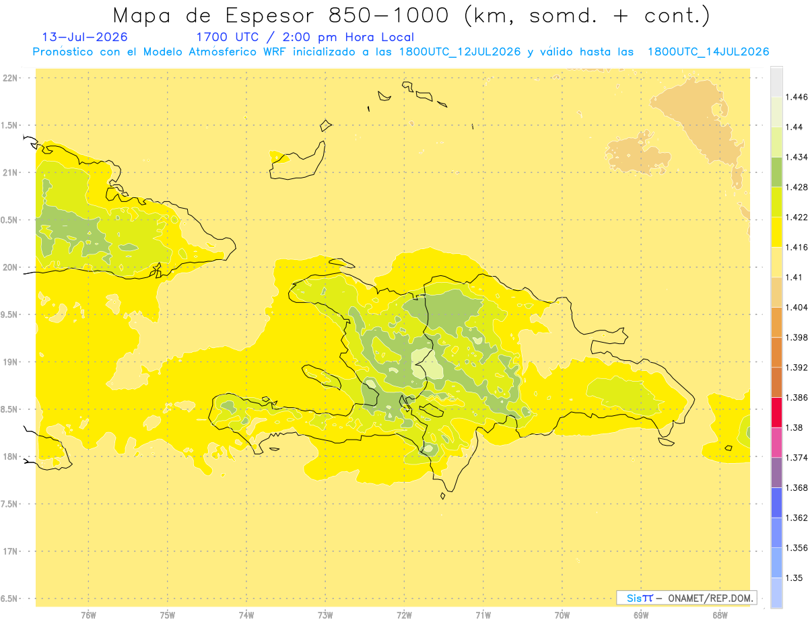The width and height of the screenshot is (808, 624).
Task: Click the 1.356 colorbar value
Action: click(x=797, y=548)
